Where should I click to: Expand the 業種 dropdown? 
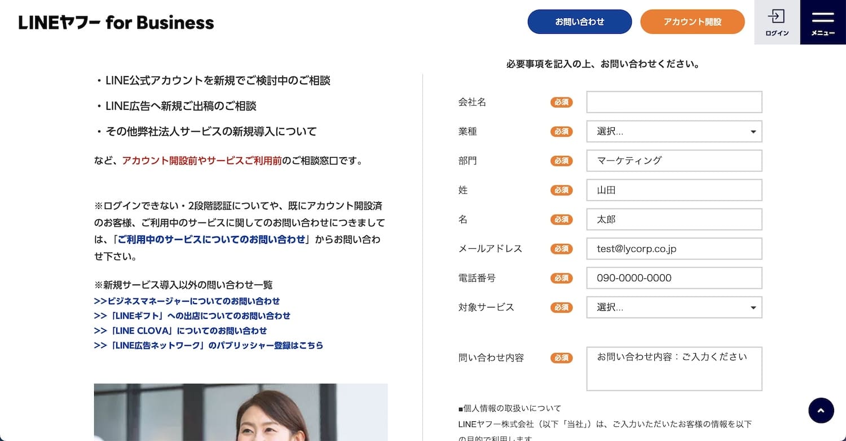674,131
